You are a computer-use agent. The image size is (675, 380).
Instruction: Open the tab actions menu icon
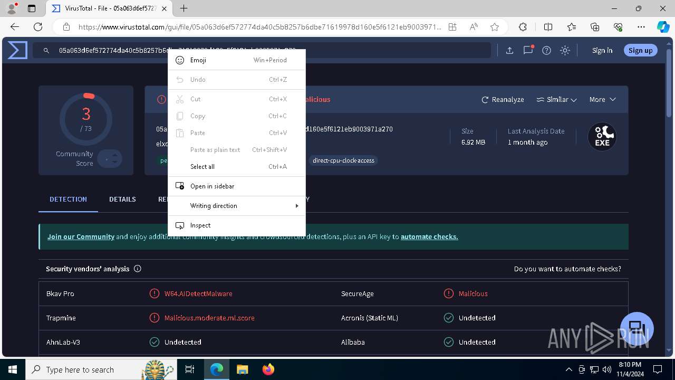pos(32,8)
